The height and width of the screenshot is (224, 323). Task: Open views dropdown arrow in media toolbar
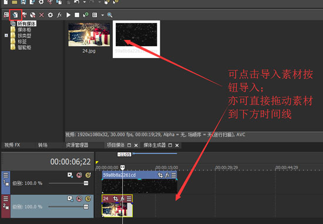point(102,15)
